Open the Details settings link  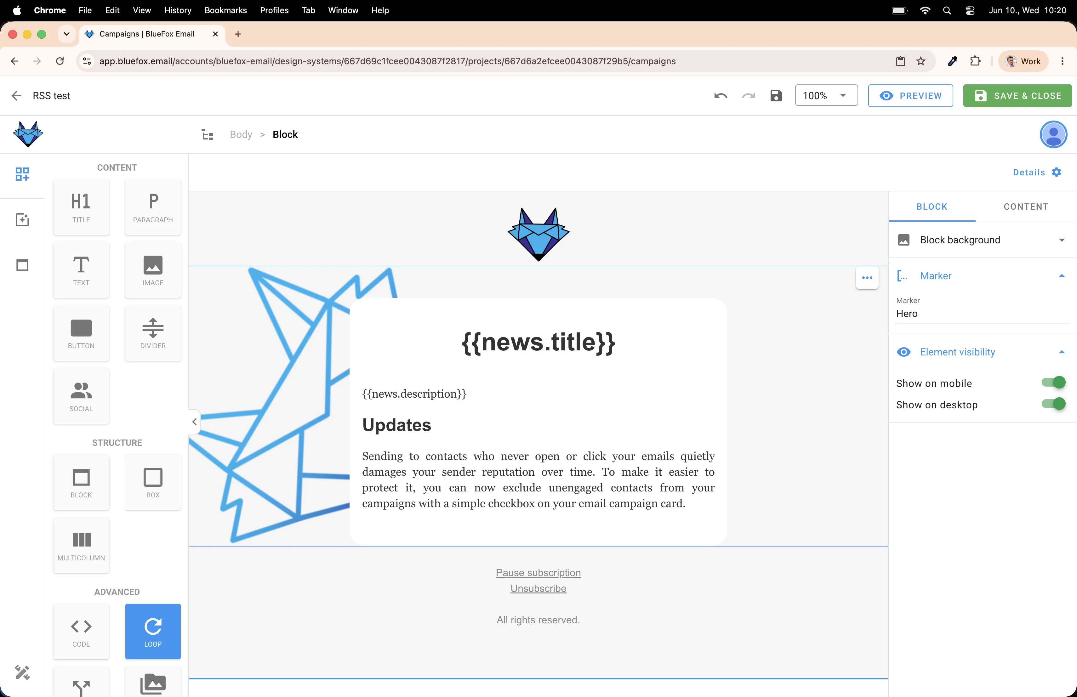(x=1037, y=172)
